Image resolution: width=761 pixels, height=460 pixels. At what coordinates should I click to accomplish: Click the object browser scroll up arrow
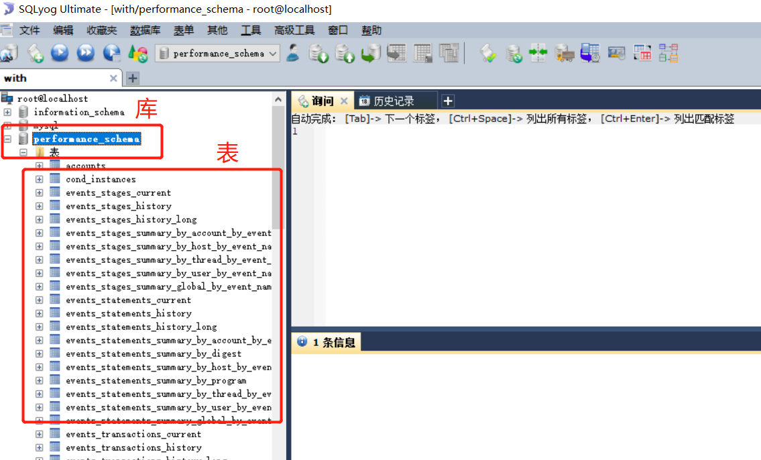pos(278,99)
